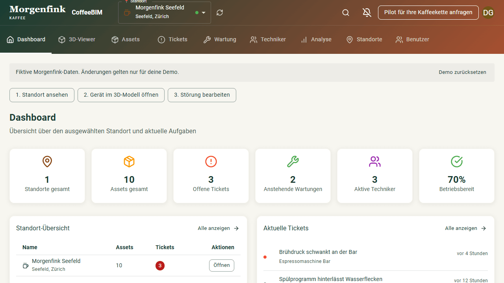The image size is (504, 283).
Task: Click the Aktionen column header
Action: click(223, 247)
